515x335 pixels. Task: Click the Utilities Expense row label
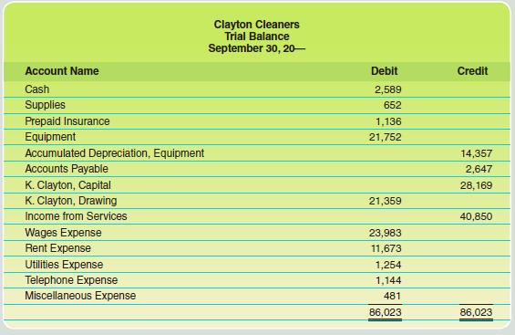coord(64,265)
